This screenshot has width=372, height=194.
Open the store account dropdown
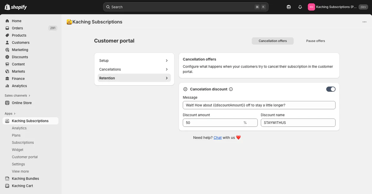click(x=338, y=7)
